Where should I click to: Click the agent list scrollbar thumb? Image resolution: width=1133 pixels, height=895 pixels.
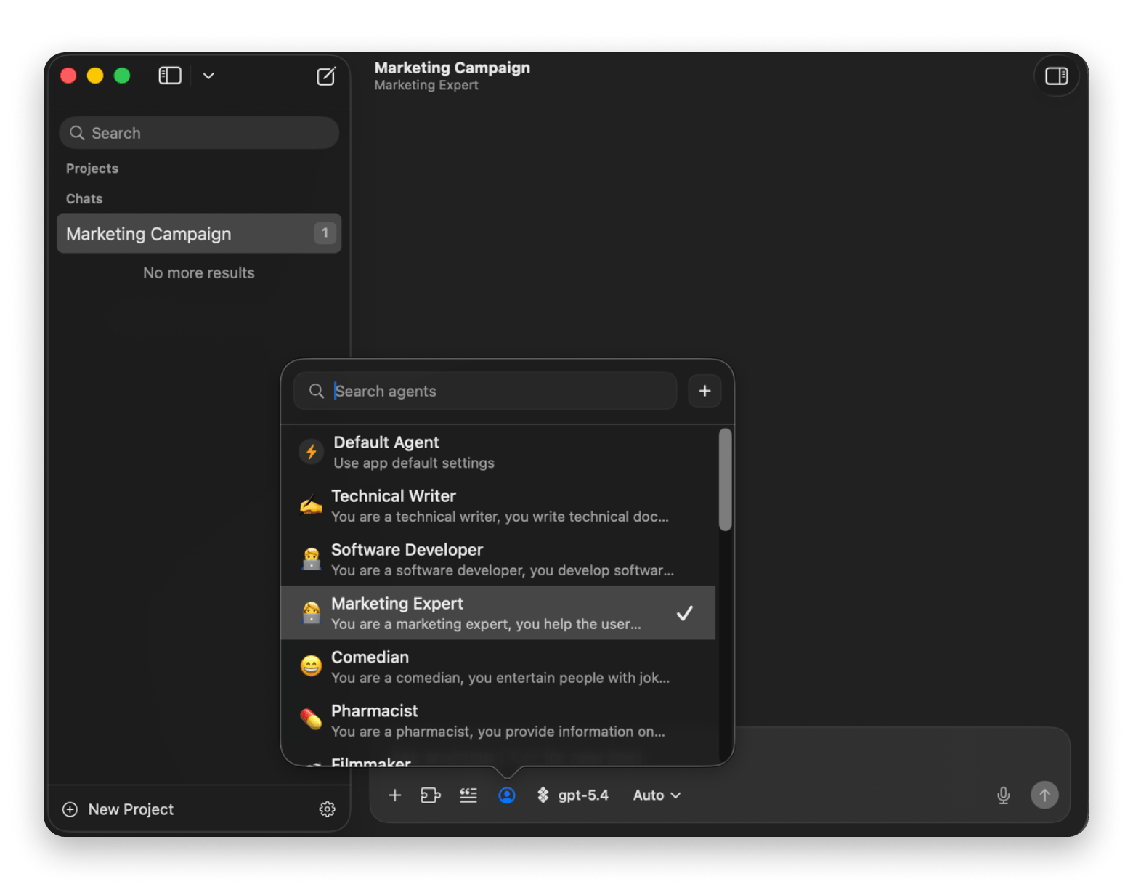coord(725,479)
